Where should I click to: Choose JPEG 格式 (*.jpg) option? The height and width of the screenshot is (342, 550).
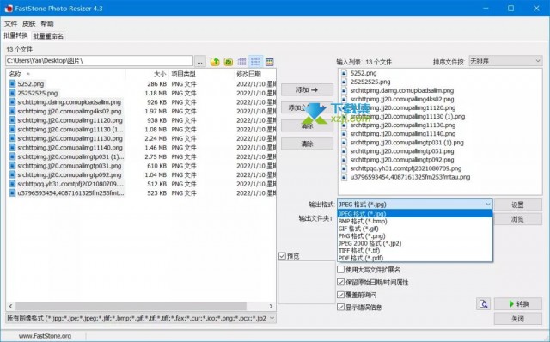click(x=414, y=214)
